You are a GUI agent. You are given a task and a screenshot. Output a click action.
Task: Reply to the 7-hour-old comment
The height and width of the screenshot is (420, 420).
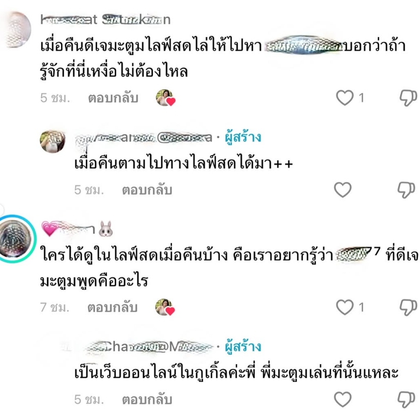[x=113, y=307]
